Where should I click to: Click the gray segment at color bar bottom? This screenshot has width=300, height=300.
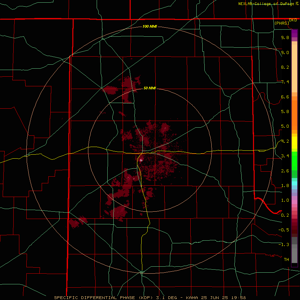(294, 255)
